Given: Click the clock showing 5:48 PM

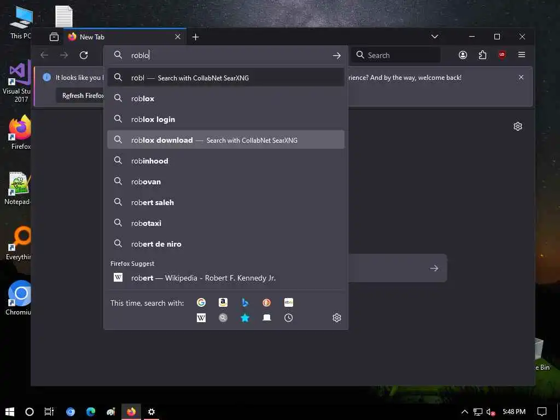Looking at the screenshot, I should [514, 412].
